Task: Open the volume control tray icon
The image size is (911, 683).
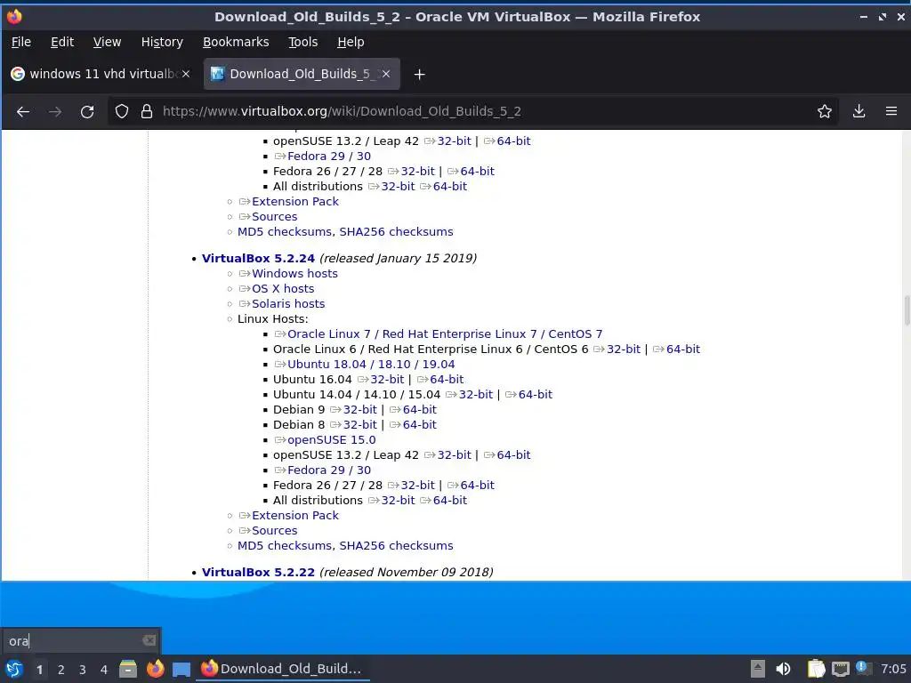Action: [783, 669]
